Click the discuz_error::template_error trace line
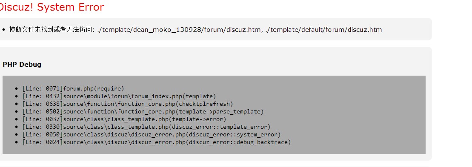The width and height of the screenshot is (472, 167). pos(146,127)
